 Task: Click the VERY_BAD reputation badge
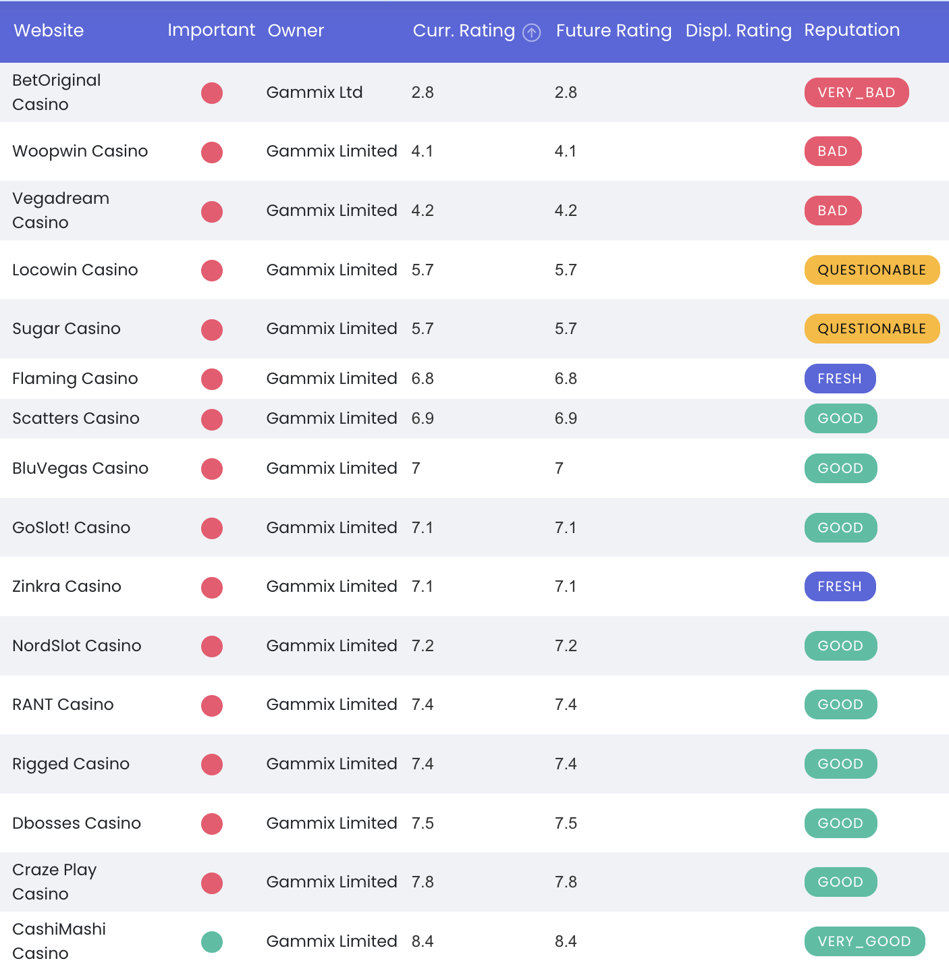856,92
